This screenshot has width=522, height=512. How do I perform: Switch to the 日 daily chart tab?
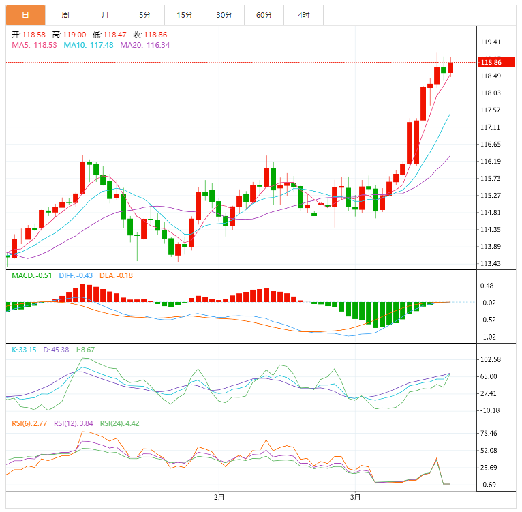(x=25, y=14)
